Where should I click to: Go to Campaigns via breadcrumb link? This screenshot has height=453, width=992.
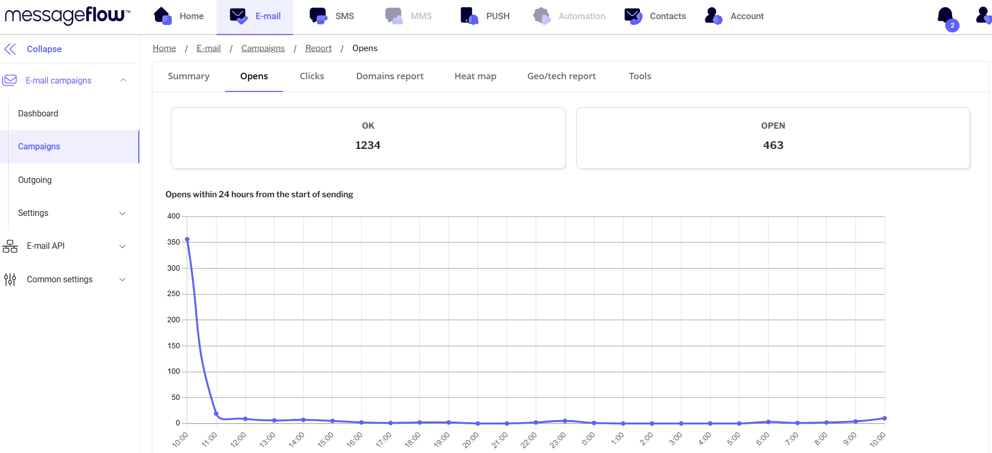[263, 48]
